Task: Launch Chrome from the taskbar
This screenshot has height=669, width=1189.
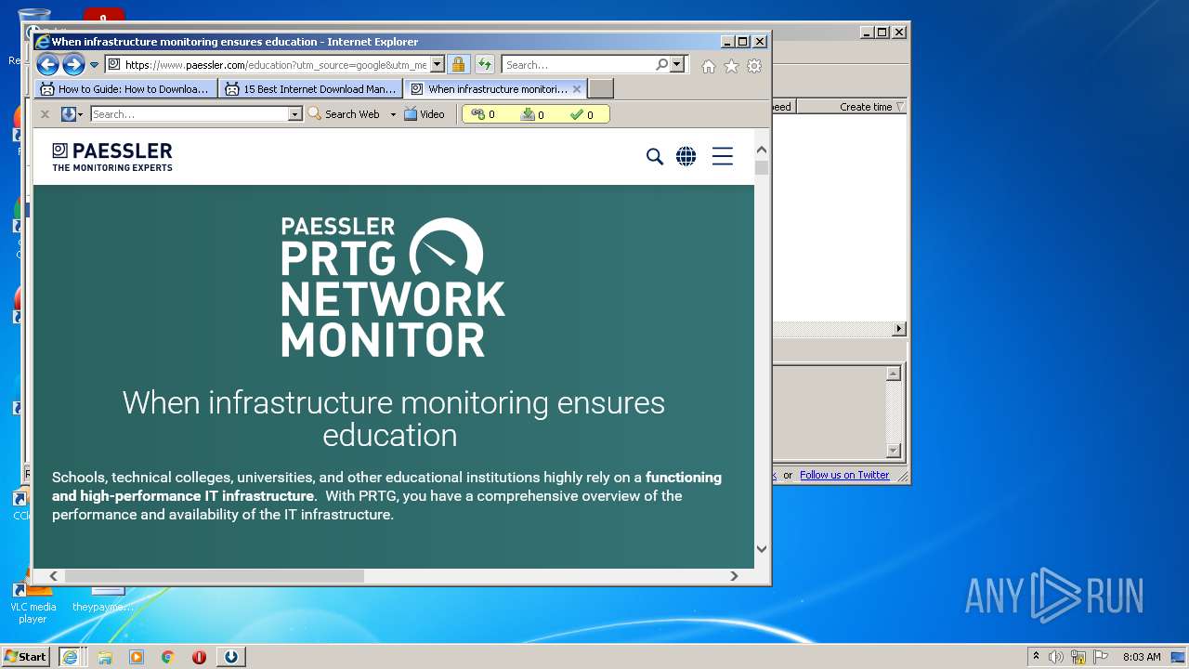Action: click(x=168, y=657)
